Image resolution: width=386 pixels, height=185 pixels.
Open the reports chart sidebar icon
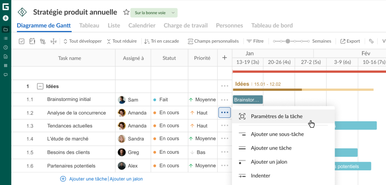coord(6,57)
